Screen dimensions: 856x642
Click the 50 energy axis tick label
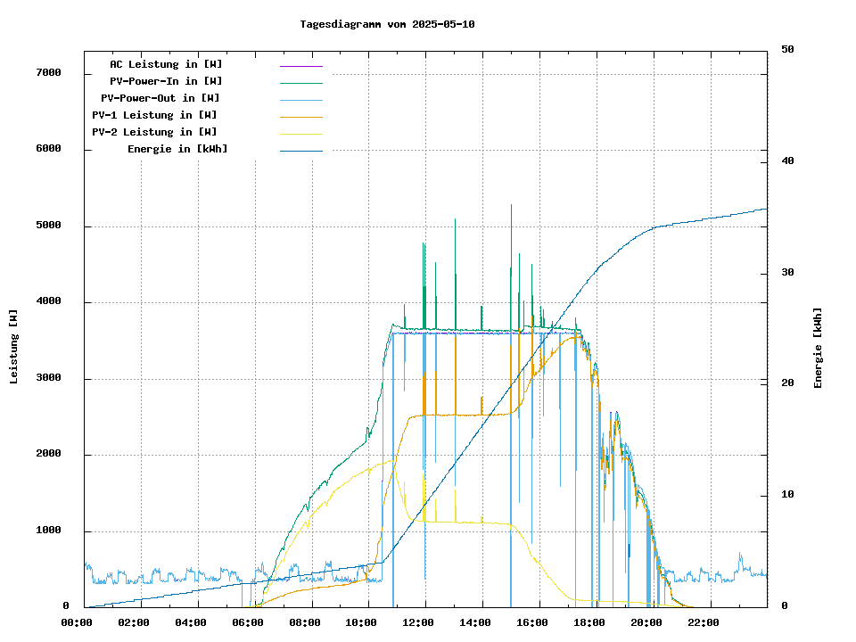pyautogui.click(x=787, y=50)
